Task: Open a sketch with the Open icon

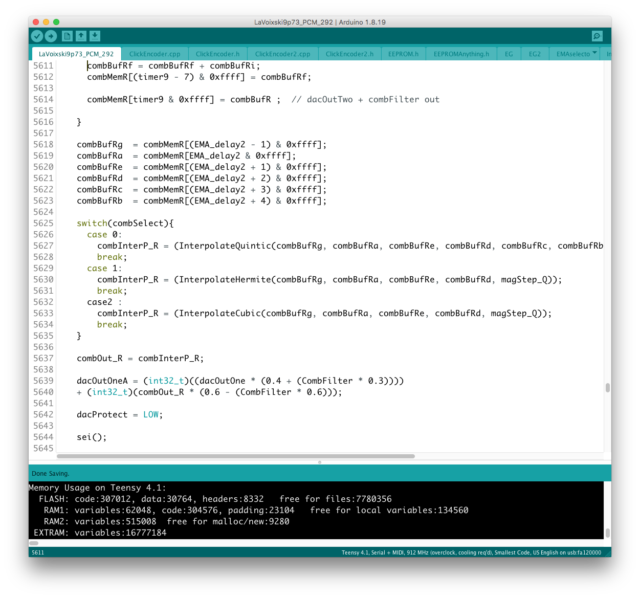Action: click(81, 36)
